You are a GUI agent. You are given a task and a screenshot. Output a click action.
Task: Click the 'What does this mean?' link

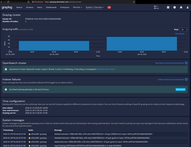point(105,69)
